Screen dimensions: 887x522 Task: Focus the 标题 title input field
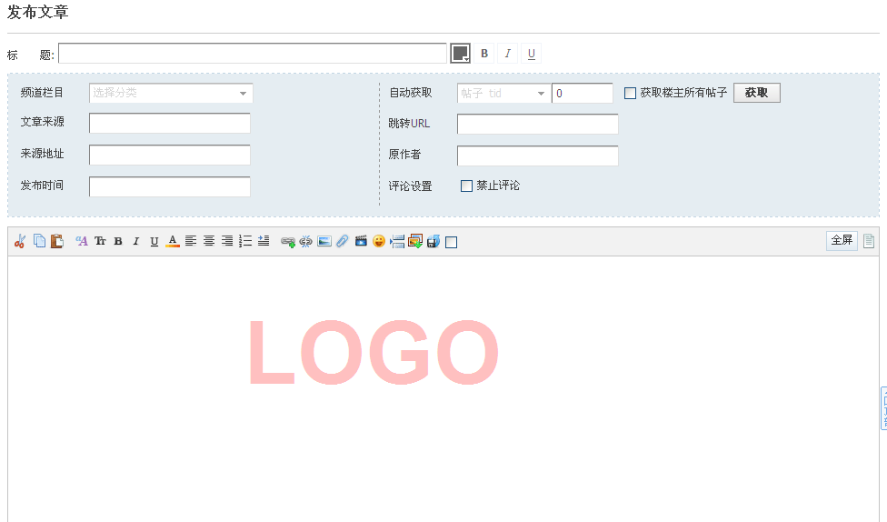tap(253, 54)
